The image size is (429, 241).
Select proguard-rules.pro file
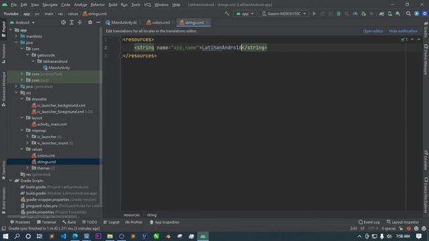coord(42,206)
